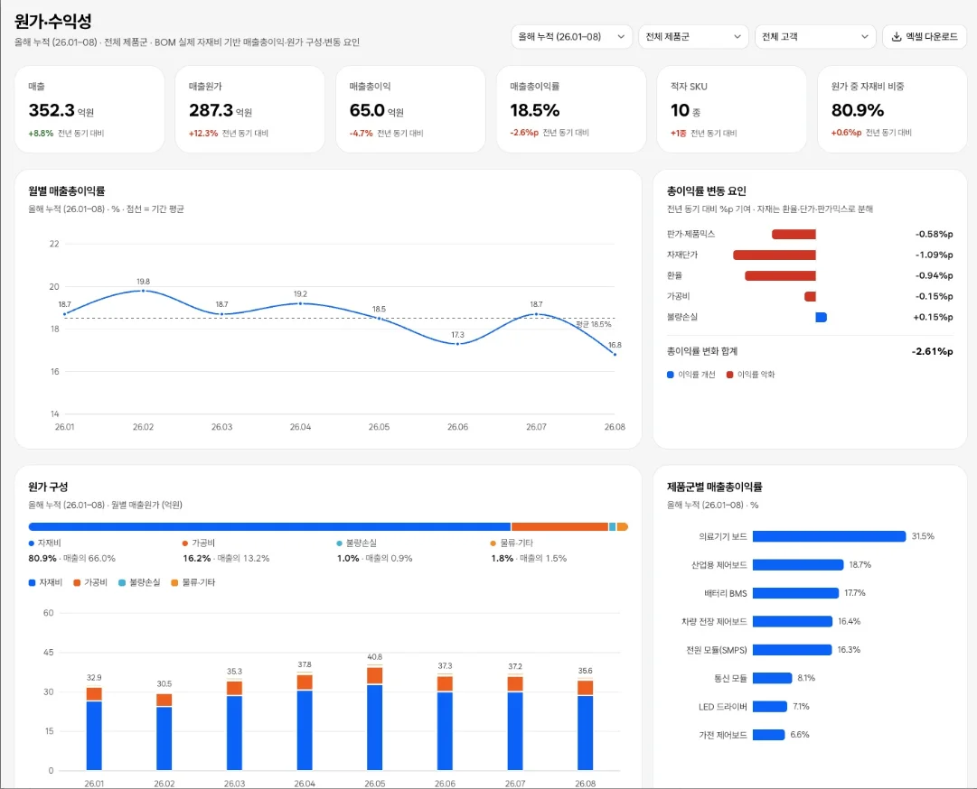Click the download icon in 엑셀 다운로드 button
977x789 pixels.
[896, 37]
